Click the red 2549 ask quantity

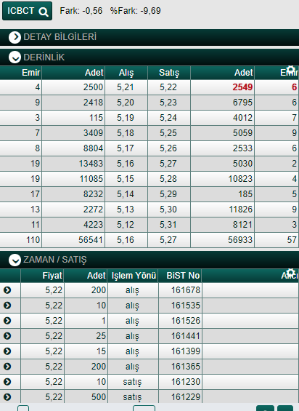coord(242,87)
